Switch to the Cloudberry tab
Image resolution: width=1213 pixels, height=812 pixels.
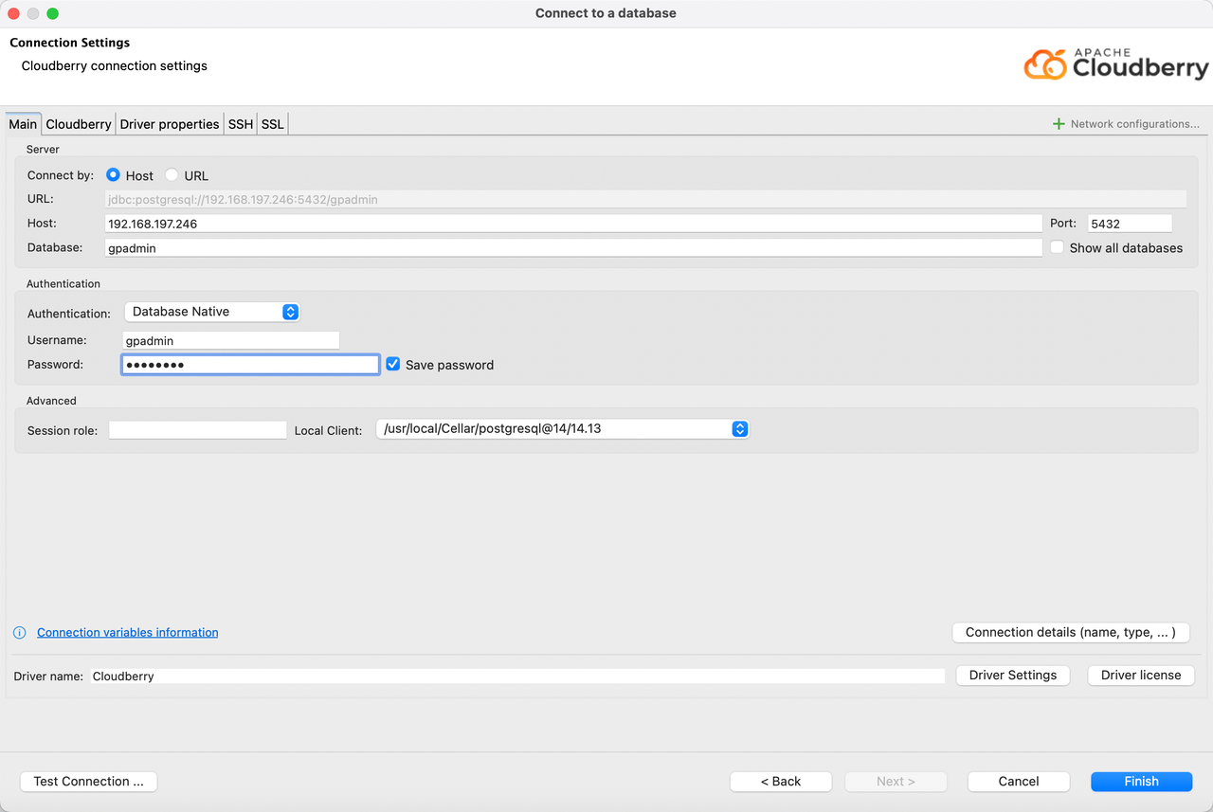pos(79,124)
